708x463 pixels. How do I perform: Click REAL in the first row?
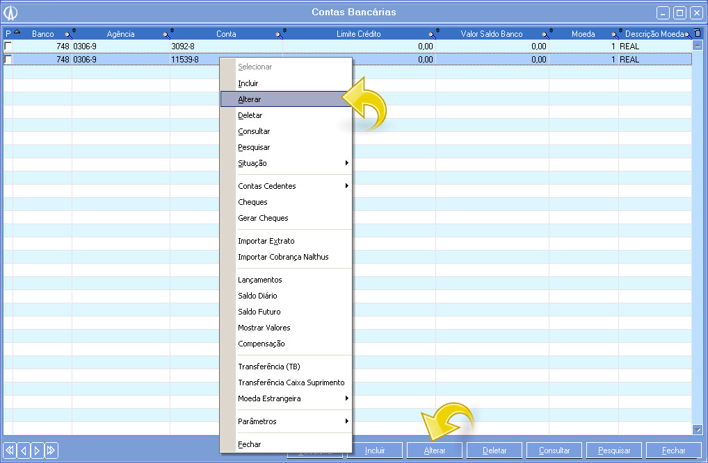[629, 46]
